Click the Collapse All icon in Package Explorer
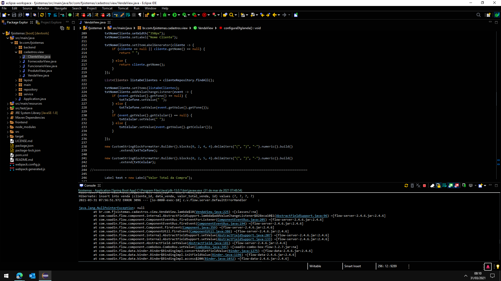 [x=62, y=28]
